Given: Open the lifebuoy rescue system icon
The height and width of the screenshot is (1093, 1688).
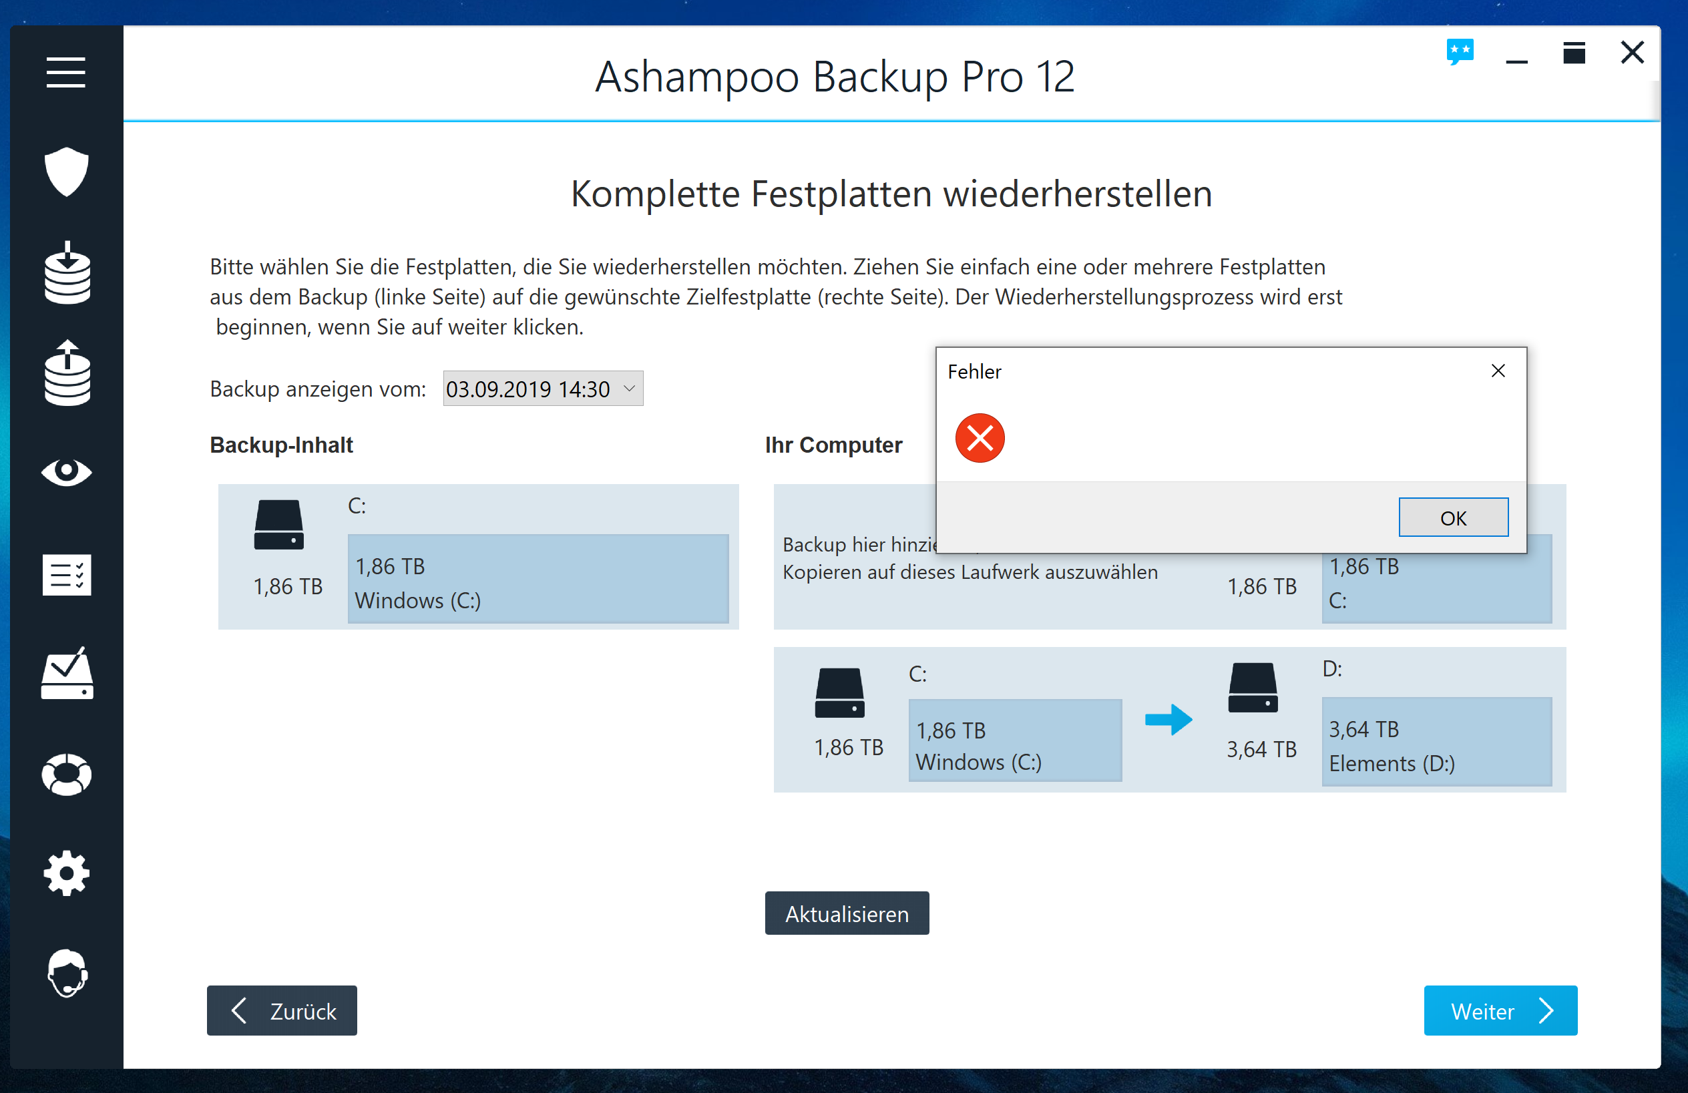Looking at the screenshot, I should click(x=66, y=774).
